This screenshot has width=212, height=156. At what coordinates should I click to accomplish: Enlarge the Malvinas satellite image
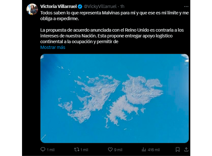click(115, 98)
